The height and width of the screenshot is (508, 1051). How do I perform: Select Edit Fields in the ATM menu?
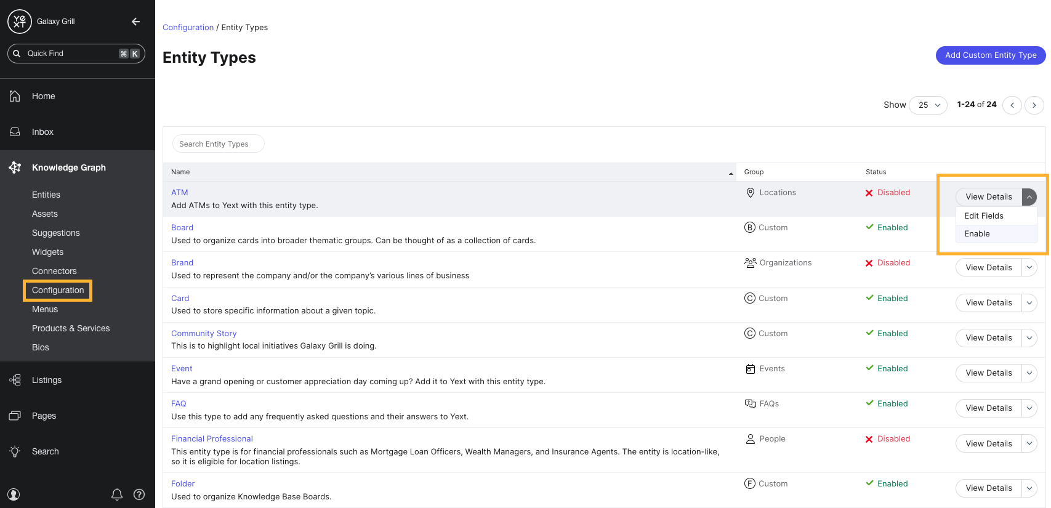(x=984, y=216)
